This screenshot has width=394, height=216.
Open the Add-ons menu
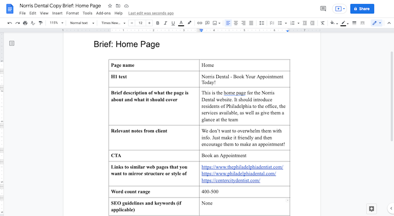(103, 13)
